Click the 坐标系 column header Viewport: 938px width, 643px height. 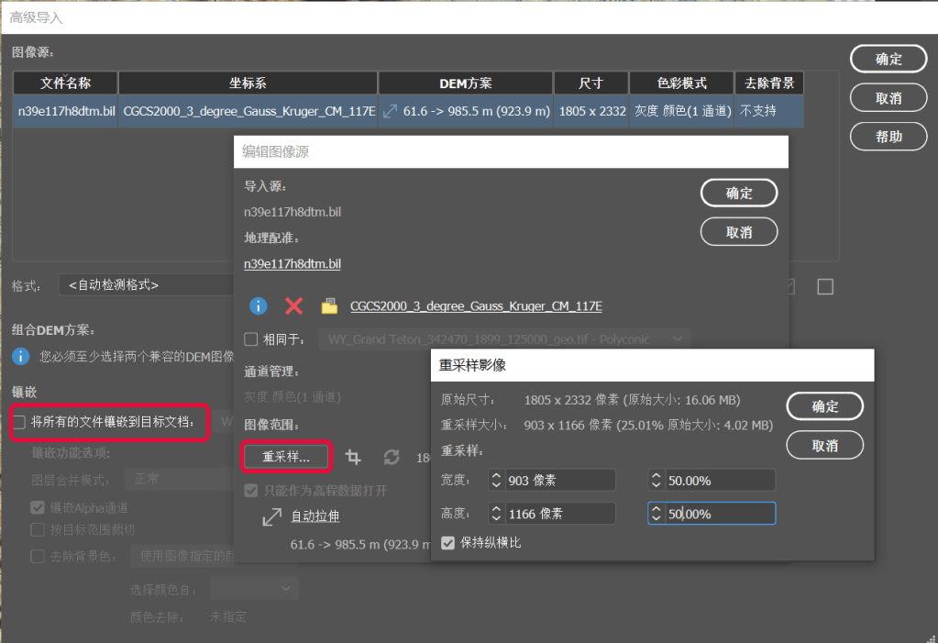[x=248, y=83]
